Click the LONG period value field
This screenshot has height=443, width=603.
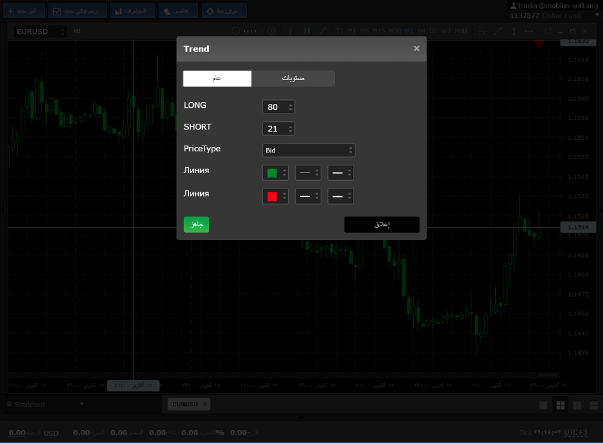274,107
